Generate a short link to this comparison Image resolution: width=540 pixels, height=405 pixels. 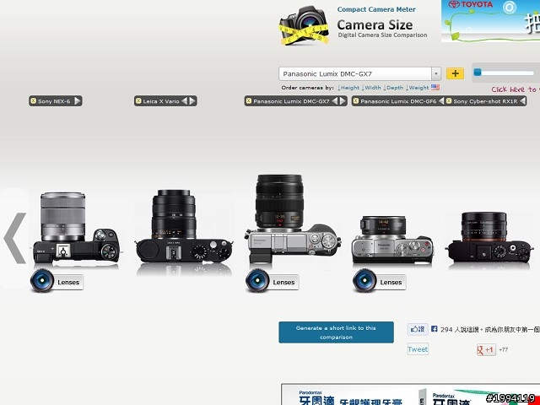tap(336, 332)
